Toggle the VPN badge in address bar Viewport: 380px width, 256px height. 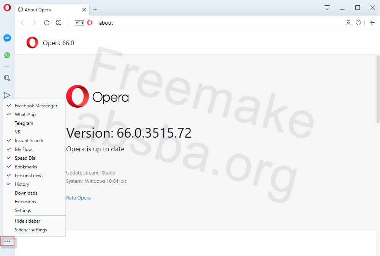click(x=79, y=23)
